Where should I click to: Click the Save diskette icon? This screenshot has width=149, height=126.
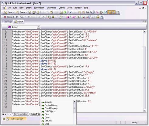point(30,12)
